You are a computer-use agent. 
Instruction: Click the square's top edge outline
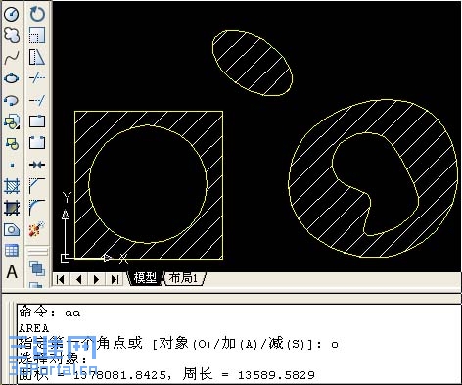click(x=149, y=112)
